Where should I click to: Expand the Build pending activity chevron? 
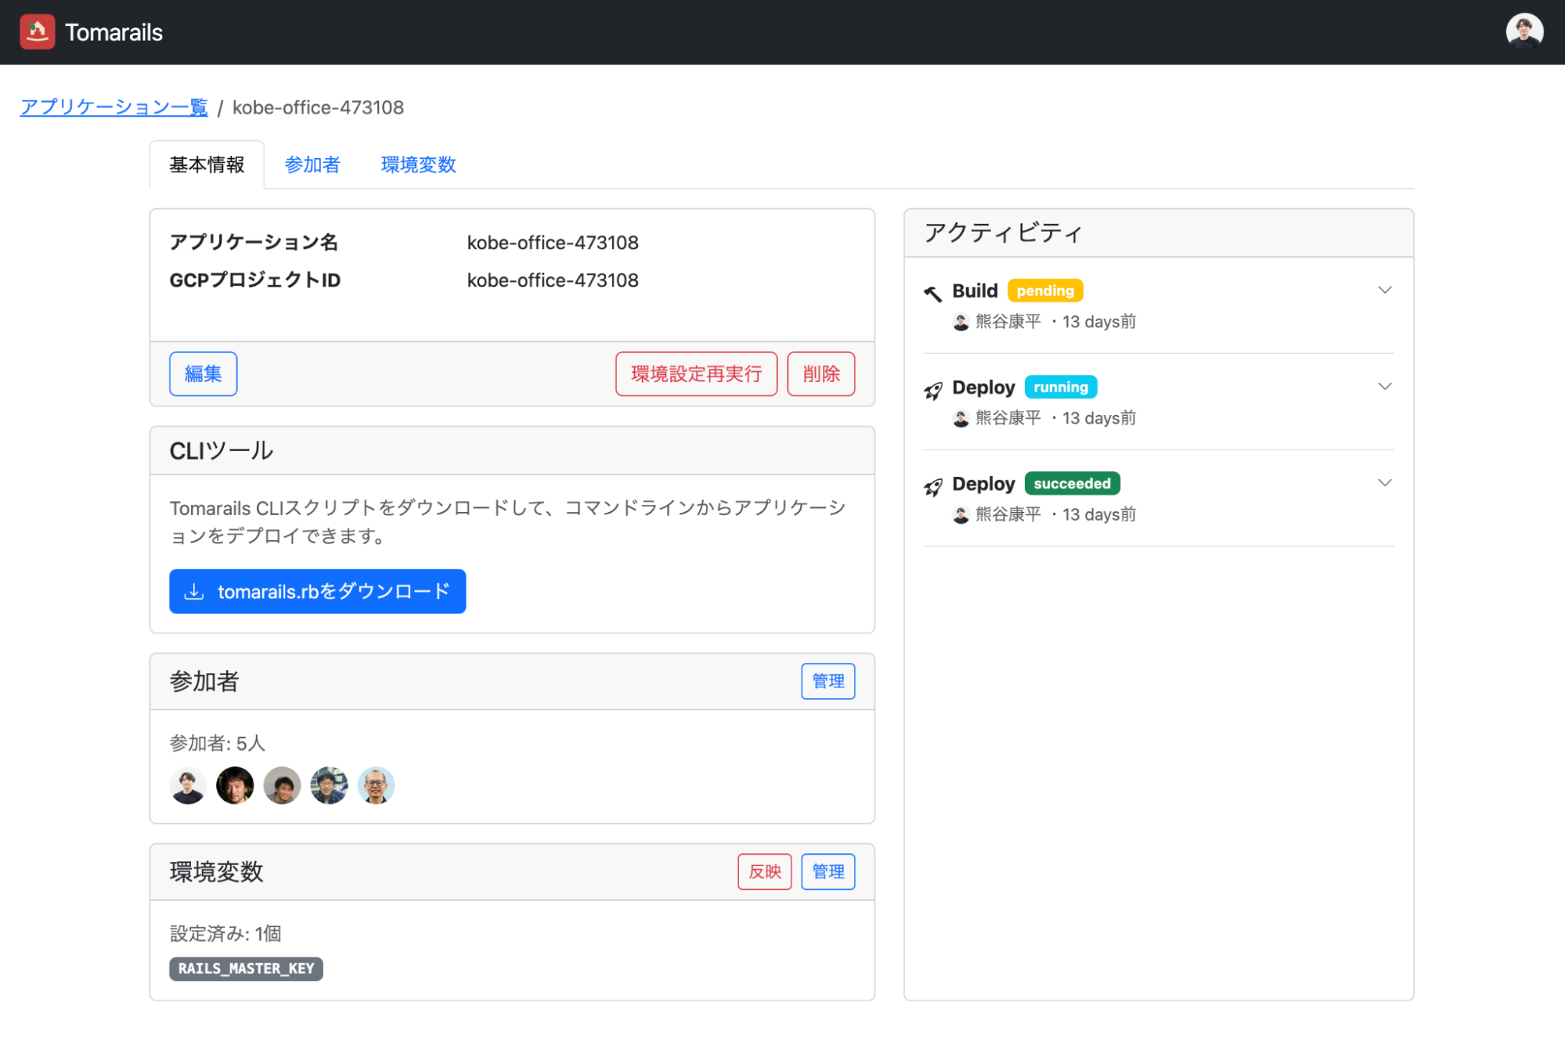[1384, 290]
